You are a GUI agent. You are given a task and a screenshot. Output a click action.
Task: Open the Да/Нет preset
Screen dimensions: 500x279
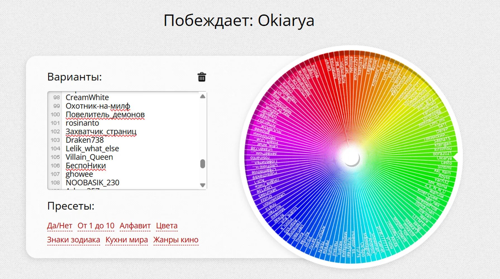(60, 225)
